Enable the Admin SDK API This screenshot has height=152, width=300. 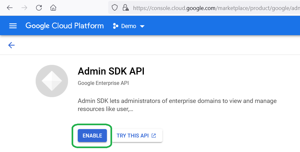pos(92,136)
